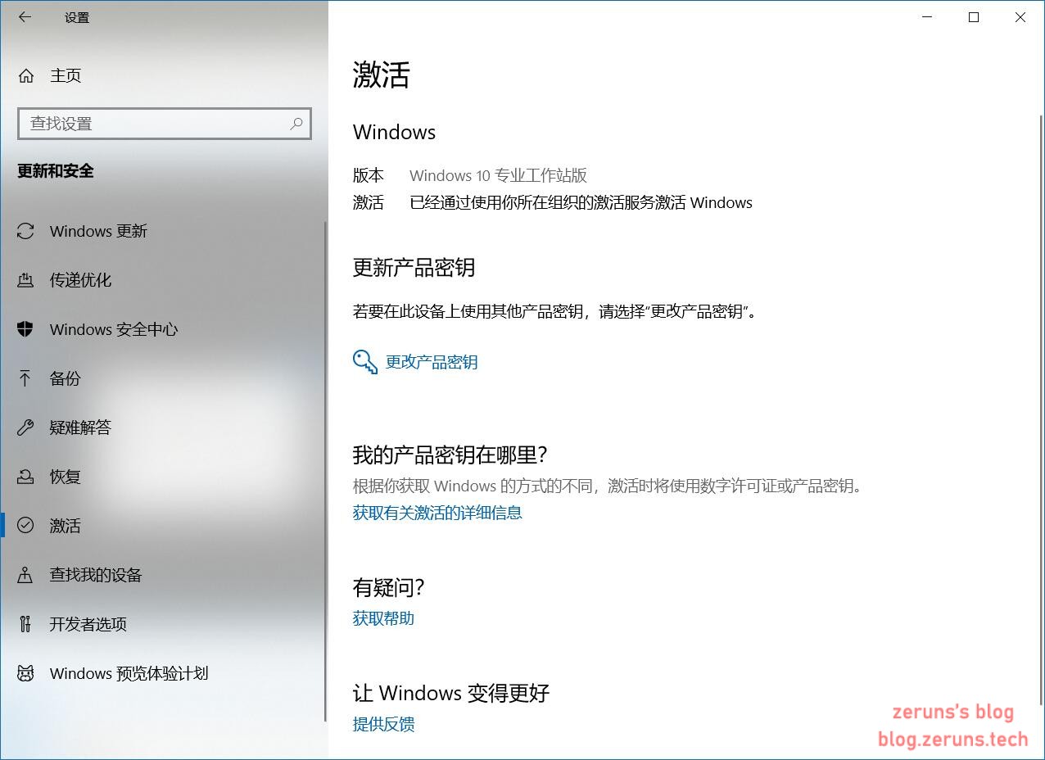Click the key icon beside 更改产品密钥
Viewport: 1045px width, 760px height.
[x=364, y=362]
